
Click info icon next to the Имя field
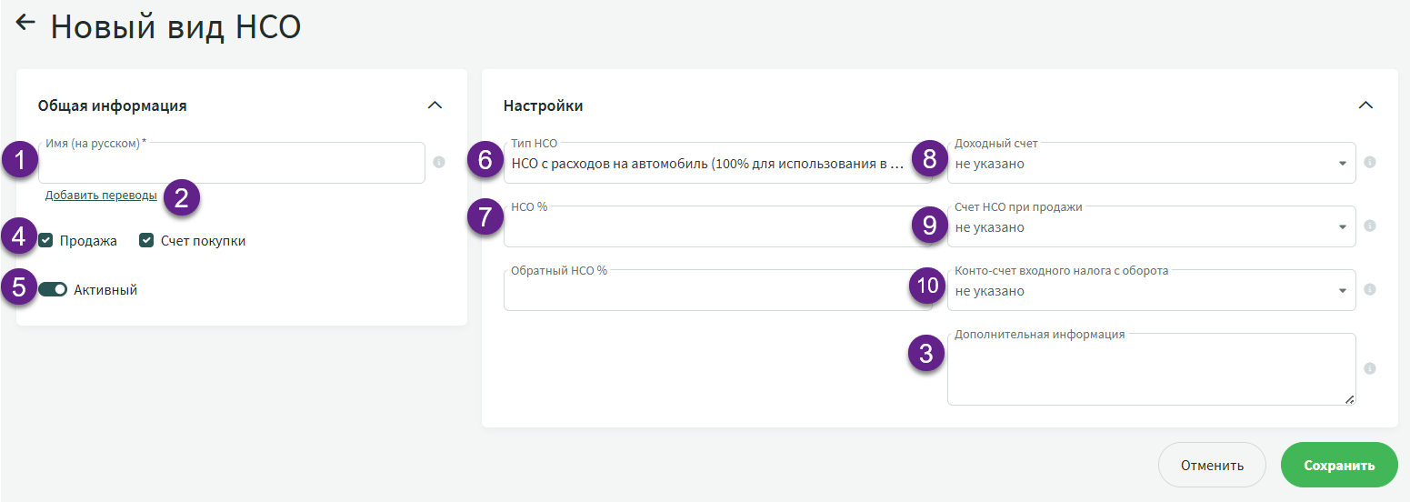point(439,163)
